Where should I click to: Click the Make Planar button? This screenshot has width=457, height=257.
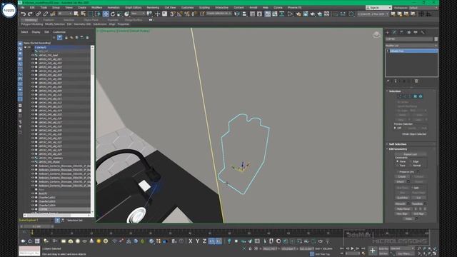point(403,209)
